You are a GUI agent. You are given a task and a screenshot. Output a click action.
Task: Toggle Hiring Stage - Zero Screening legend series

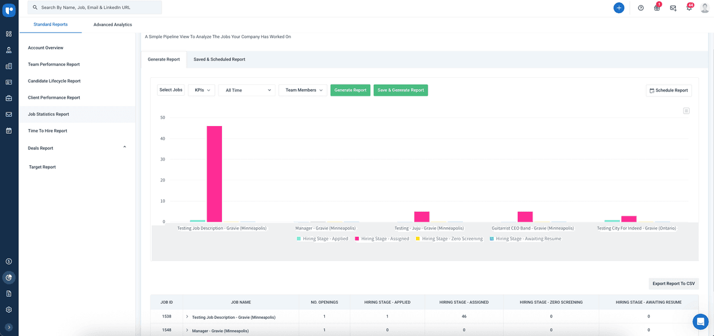click(x=449, y=238)
